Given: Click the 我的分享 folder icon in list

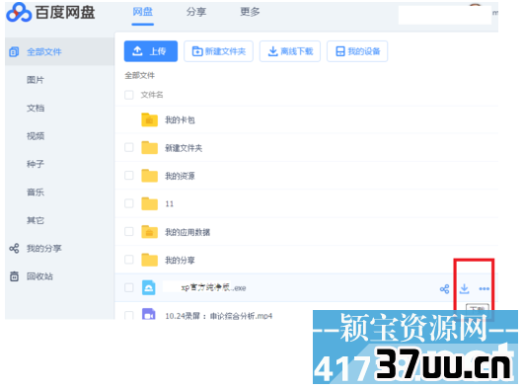Looking at the screenshot, I should [x=149, y=260].
